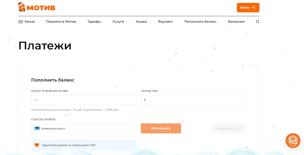The height and width of the screenshot is (155, 304).
Task: Click the СБП payment thank-you banner
Action: pos(84,145)
